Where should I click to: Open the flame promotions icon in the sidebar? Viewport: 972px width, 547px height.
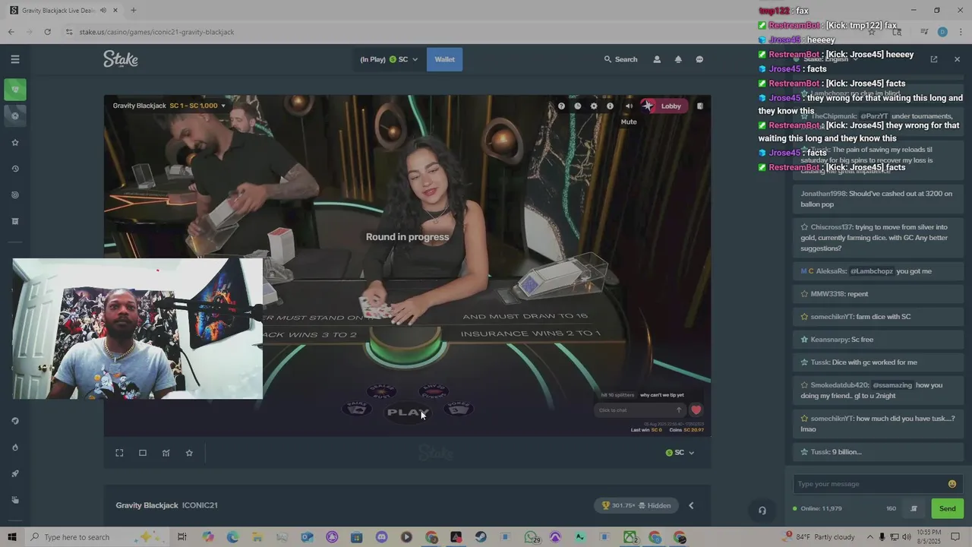coord(14,447)
